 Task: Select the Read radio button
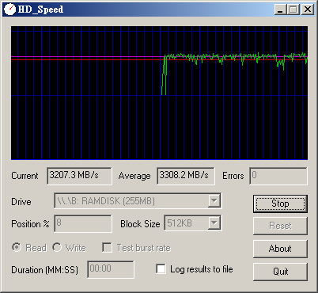click(x=17, y=247)
